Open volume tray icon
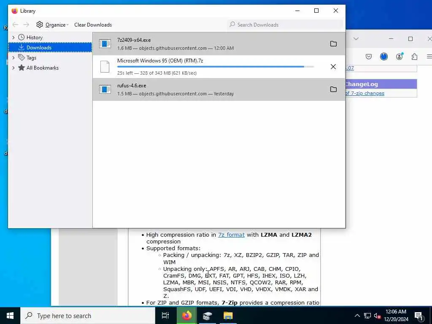The width and height of the screenshot is (432, 324). (x=377, y=316)
